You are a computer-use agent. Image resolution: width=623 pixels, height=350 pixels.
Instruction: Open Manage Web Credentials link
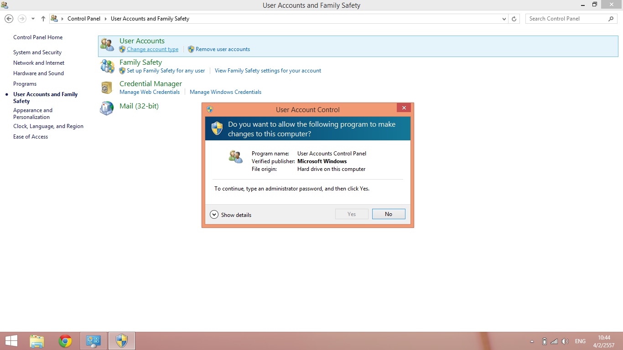pos(150,92)
